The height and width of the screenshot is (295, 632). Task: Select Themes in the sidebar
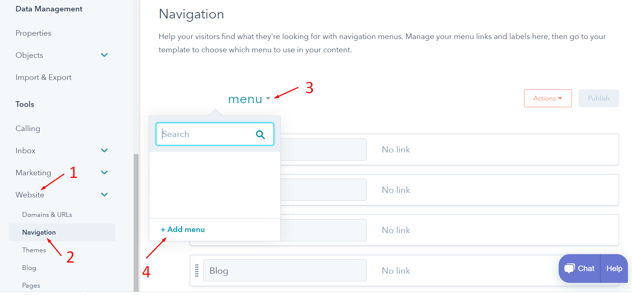pos(34,250)
